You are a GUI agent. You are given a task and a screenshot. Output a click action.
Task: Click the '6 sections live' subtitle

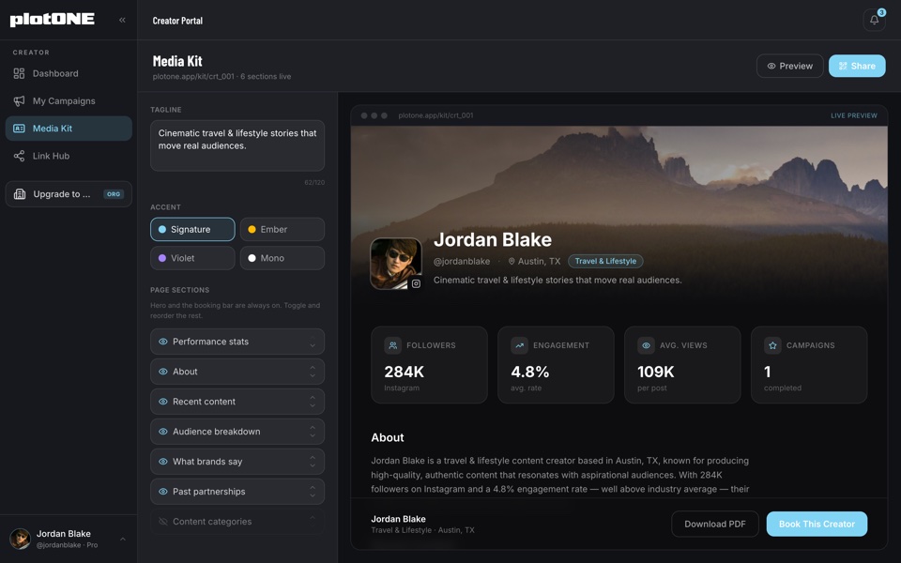pyautogui.click(x=266, y=76)
